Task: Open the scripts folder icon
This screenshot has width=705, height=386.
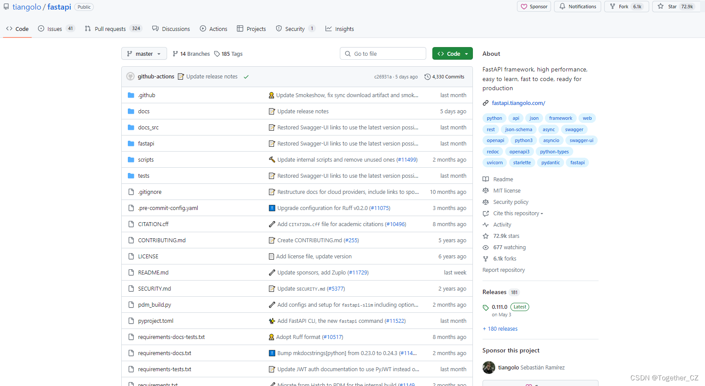Action: pyautogui.click(x=131, y=159)
